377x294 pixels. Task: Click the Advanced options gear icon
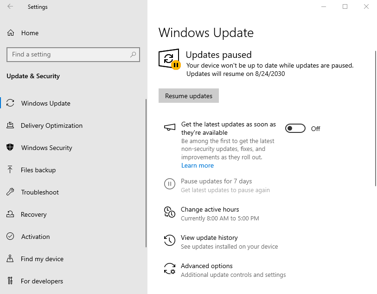coord(170,269)
